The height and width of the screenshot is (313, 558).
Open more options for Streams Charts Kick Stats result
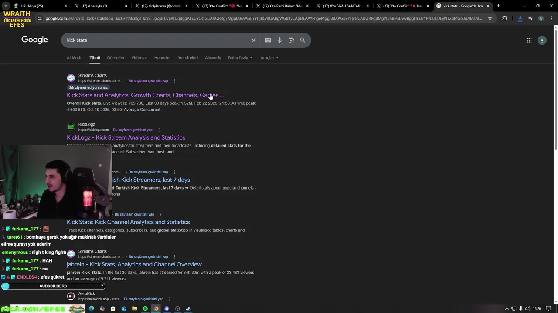pos(174,81)
